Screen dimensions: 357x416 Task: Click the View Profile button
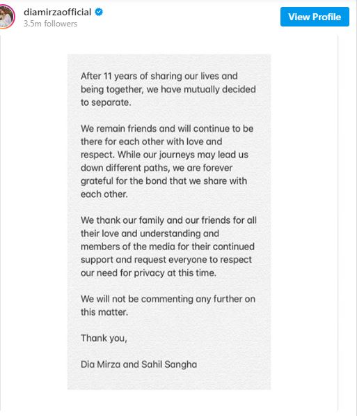[315, 17]
